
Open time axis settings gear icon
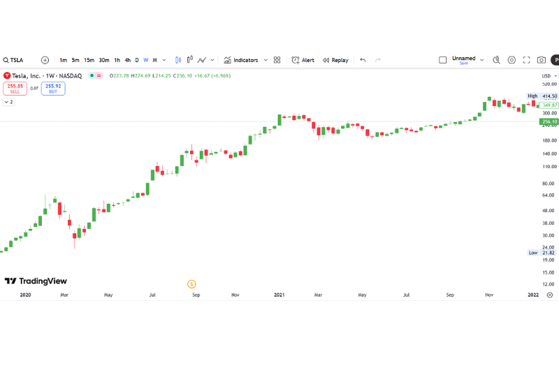(550, 295)
